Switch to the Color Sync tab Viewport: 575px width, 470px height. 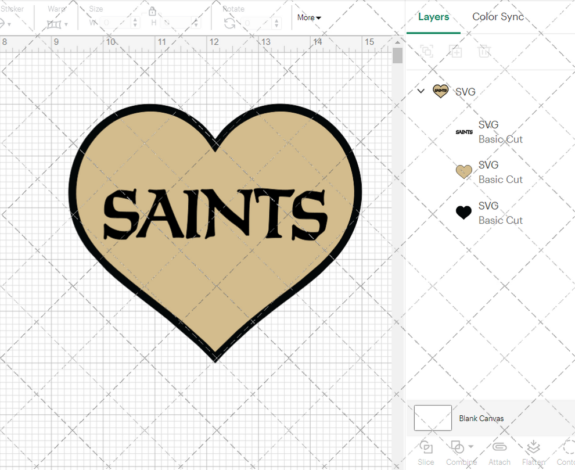(x=498, y=17)
